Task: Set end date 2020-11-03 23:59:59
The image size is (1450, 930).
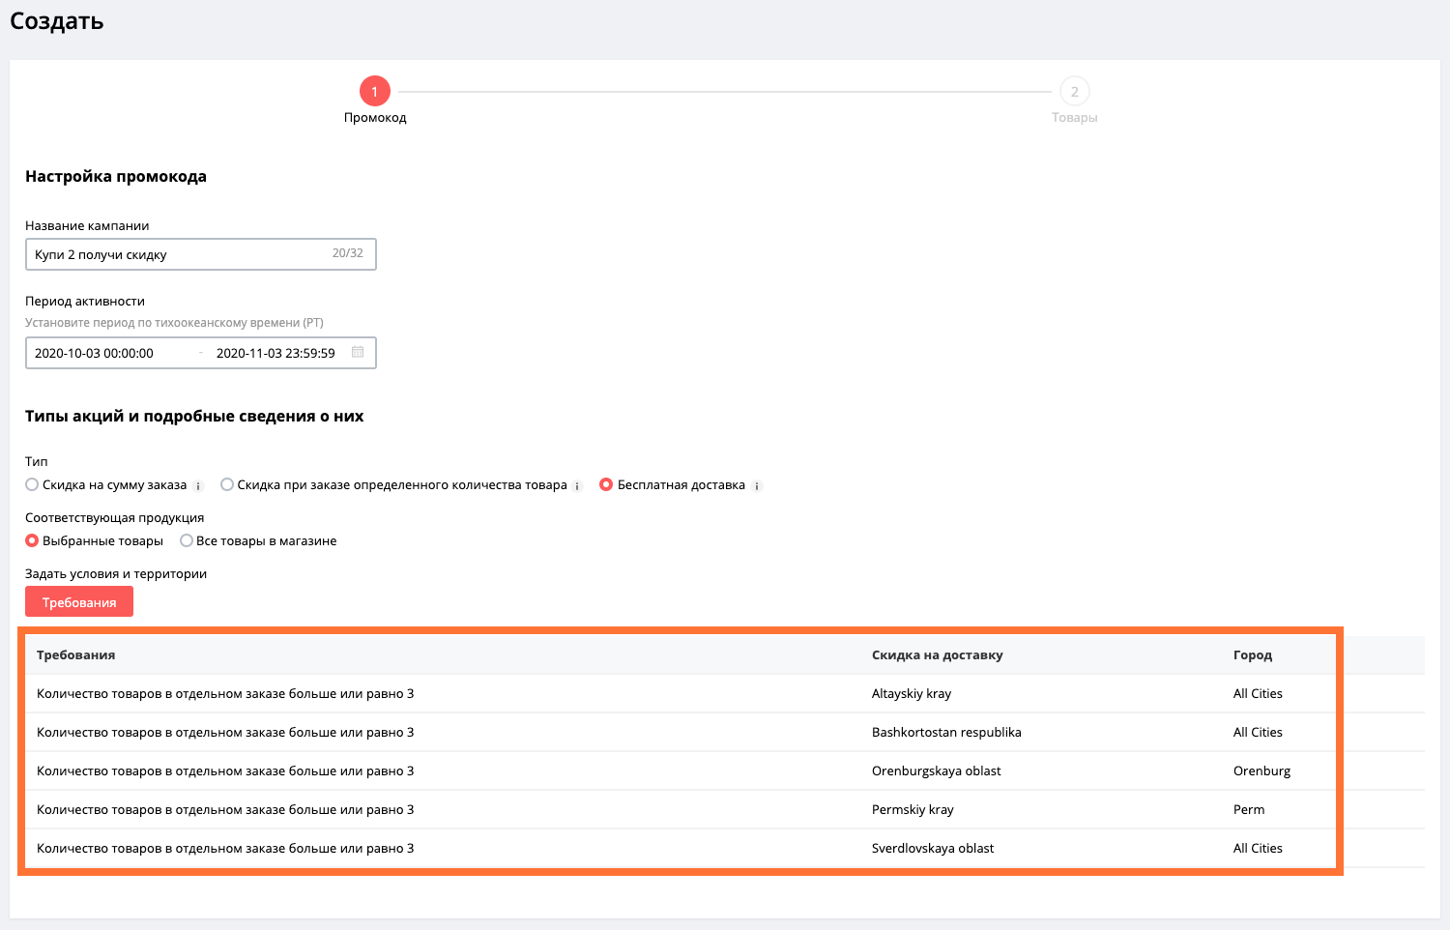Action: 275,353
